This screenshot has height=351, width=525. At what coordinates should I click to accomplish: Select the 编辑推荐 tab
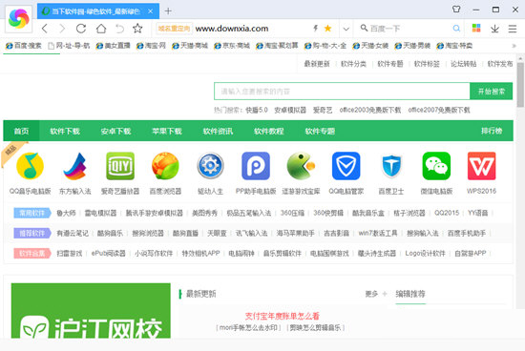(x=410, y=294)
